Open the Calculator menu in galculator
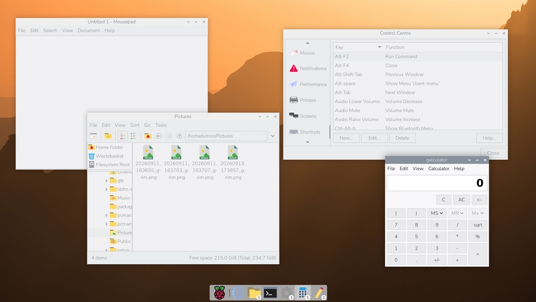This screenshot has width=536, height=302. point(439,168)
